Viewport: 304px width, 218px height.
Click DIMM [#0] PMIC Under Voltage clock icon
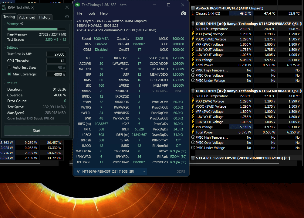point(193,81)
